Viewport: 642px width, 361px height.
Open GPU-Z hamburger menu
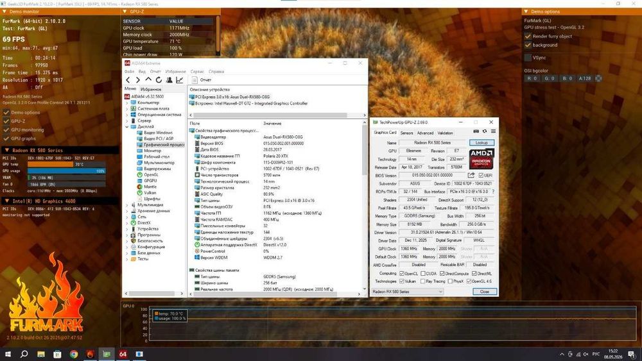tap(493, 131)
